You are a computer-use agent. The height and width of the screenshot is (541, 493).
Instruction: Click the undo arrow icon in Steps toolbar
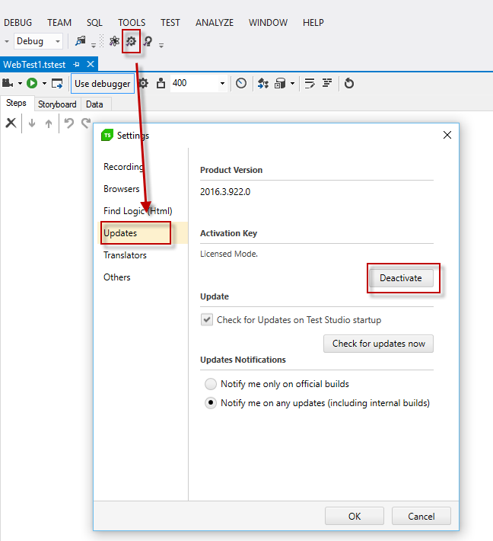click(69, 123)
